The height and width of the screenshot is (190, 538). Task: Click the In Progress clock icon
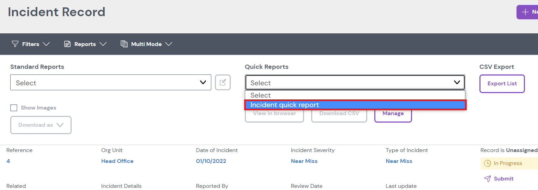[x=487, y=163]
